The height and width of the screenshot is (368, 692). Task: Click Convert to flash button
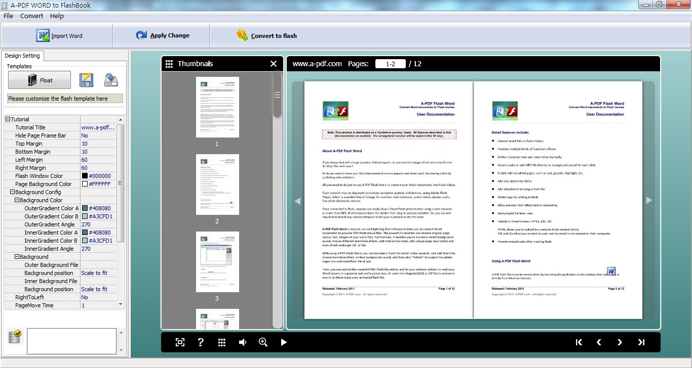(x=266, y=36)
